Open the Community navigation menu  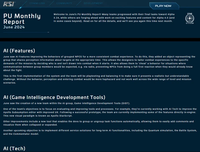tap(64, 3)
